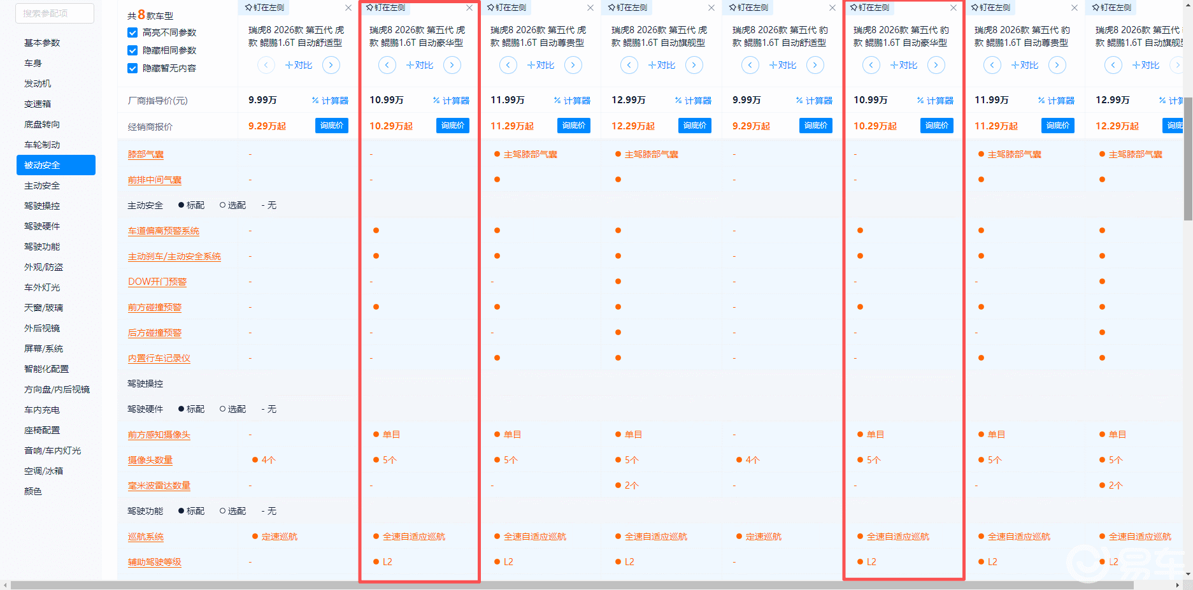Go to 主动安全 section in sidebar
1193x590 pixels.
[42, 185]
